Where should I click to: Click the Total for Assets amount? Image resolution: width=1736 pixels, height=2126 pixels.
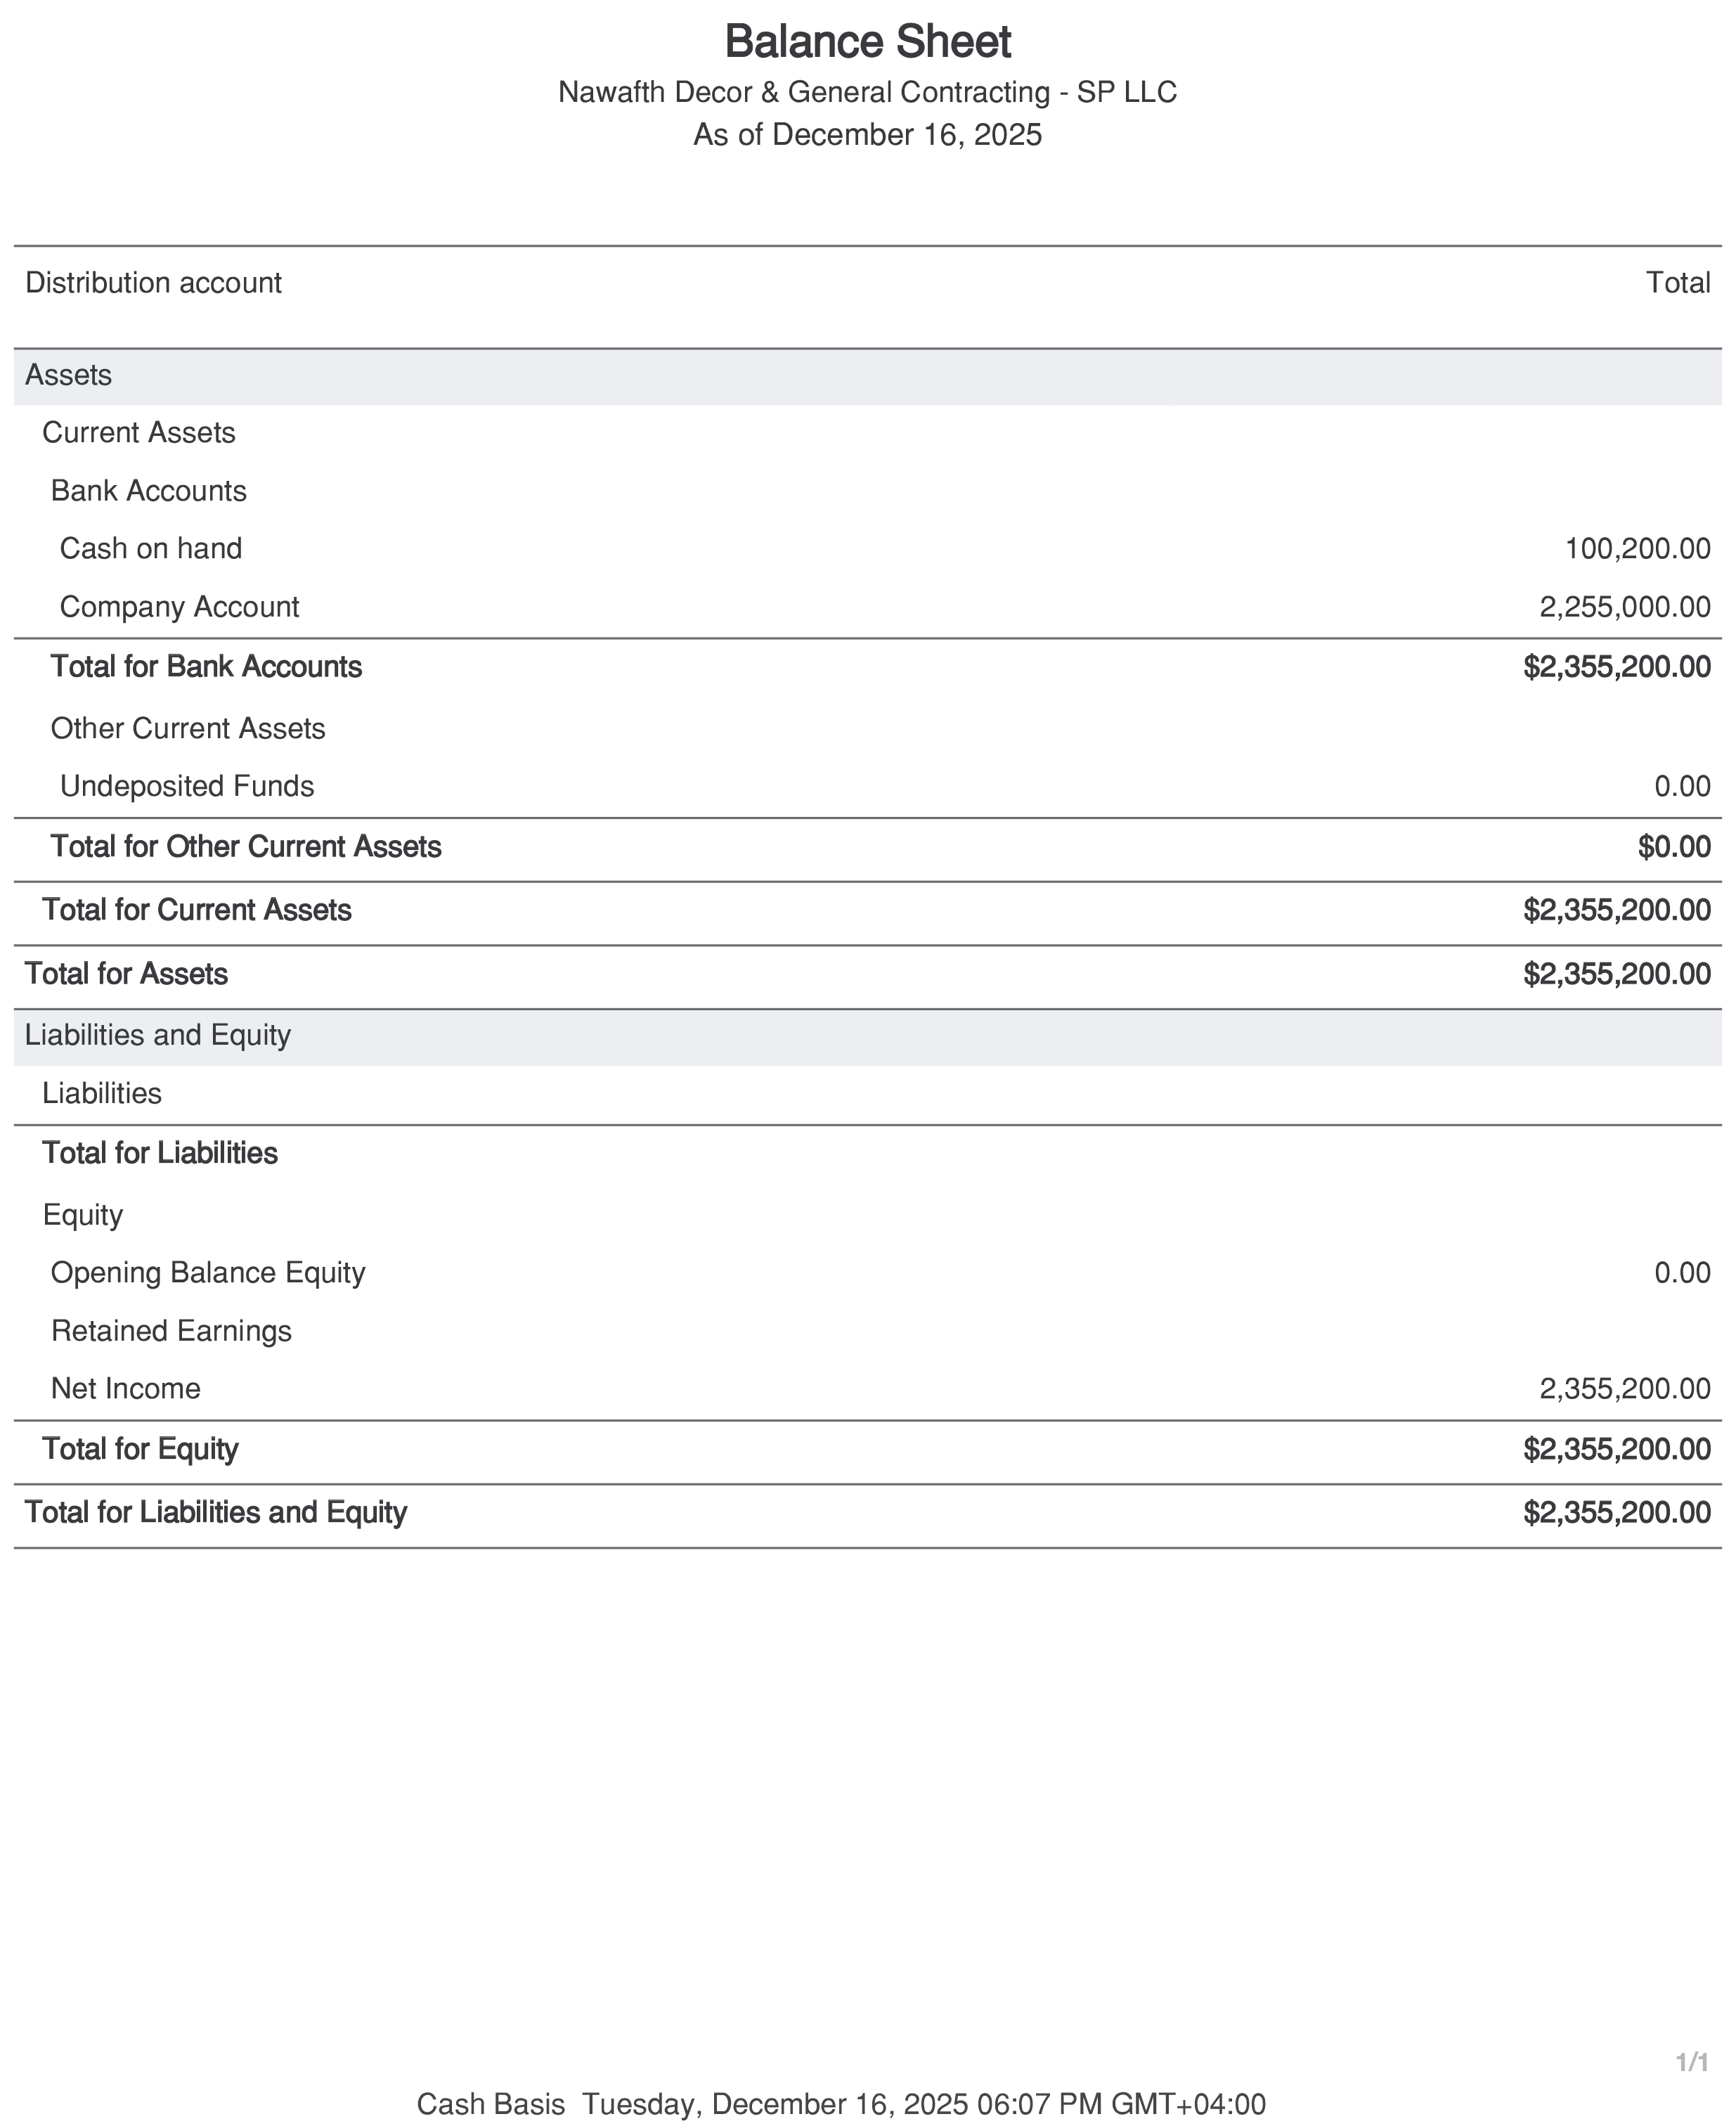(x=1616, y=974)
